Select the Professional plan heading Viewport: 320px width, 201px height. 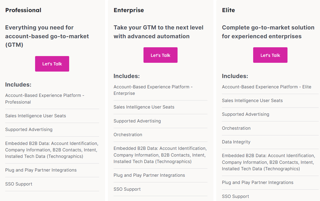tap(23, 10)
